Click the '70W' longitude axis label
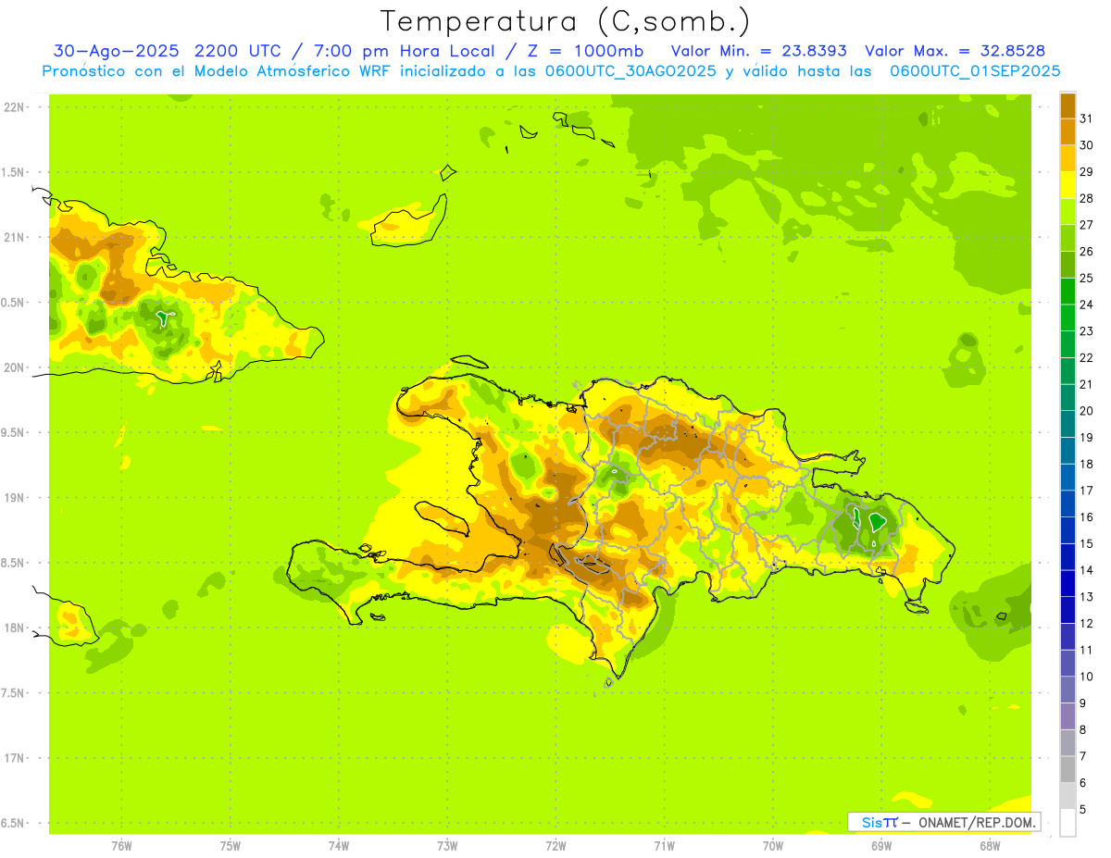The image size is (1111, 858). (x=773, y=845)
